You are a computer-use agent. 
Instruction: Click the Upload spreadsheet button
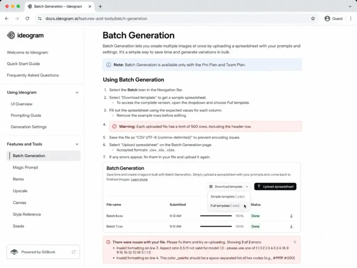(x=275, y=186)
